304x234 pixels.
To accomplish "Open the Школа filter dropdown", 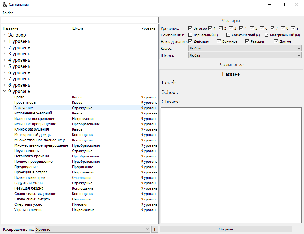I will [x=245, y=55].
